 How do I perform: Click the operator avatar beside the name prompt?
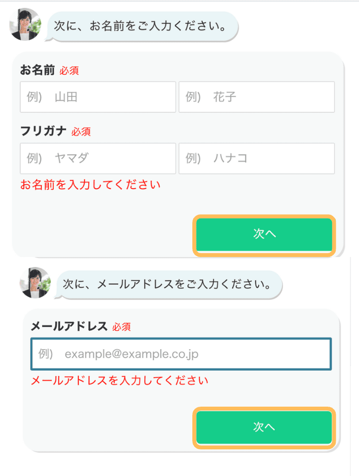click(x=25, y=24)
